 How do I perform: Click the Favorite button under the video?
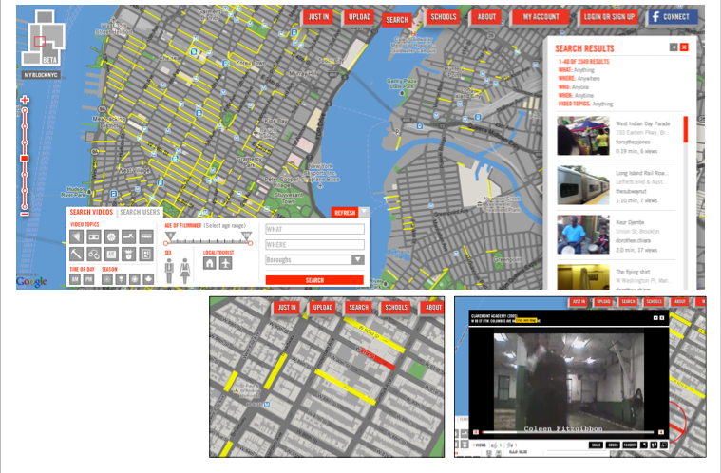(x=630, y=445)
